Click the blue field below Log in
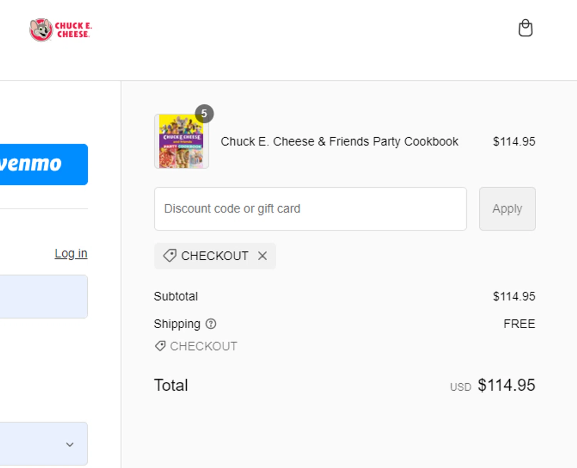Screen dimensions: 577x468 coord(42,296)
